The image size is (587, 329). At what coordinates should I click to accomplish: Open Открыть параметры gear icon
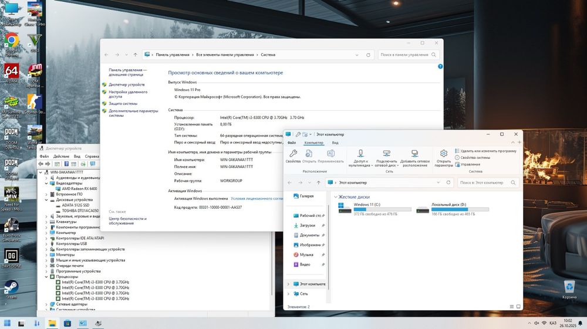[444, 154]
